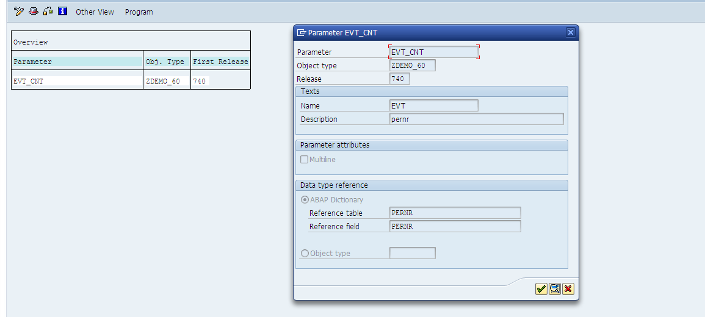Click the top hat toolbar icon

[34, 11]
